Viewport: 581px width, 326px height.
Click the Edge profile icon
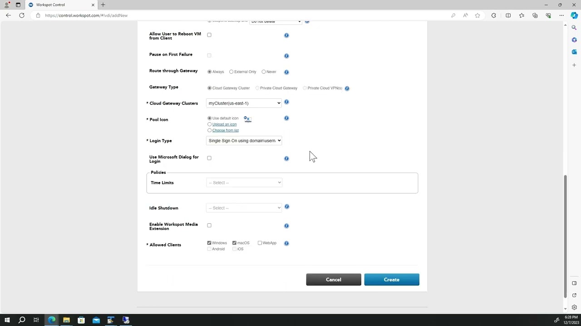(6, 5)
